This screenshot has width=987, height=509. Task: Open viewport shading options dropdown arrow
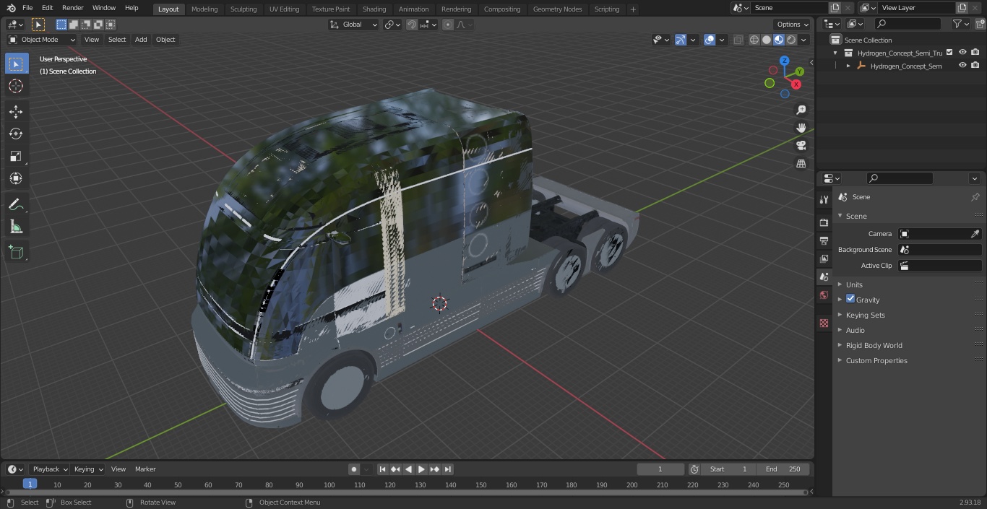pos(803,40)
